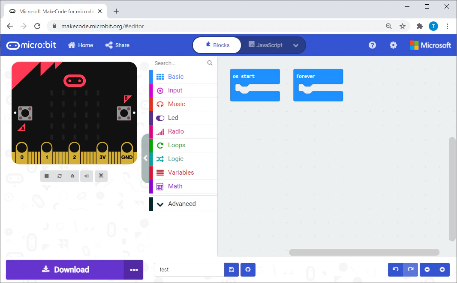Click the 3V pin on board

pyautogui.click(x=102, y=152)
